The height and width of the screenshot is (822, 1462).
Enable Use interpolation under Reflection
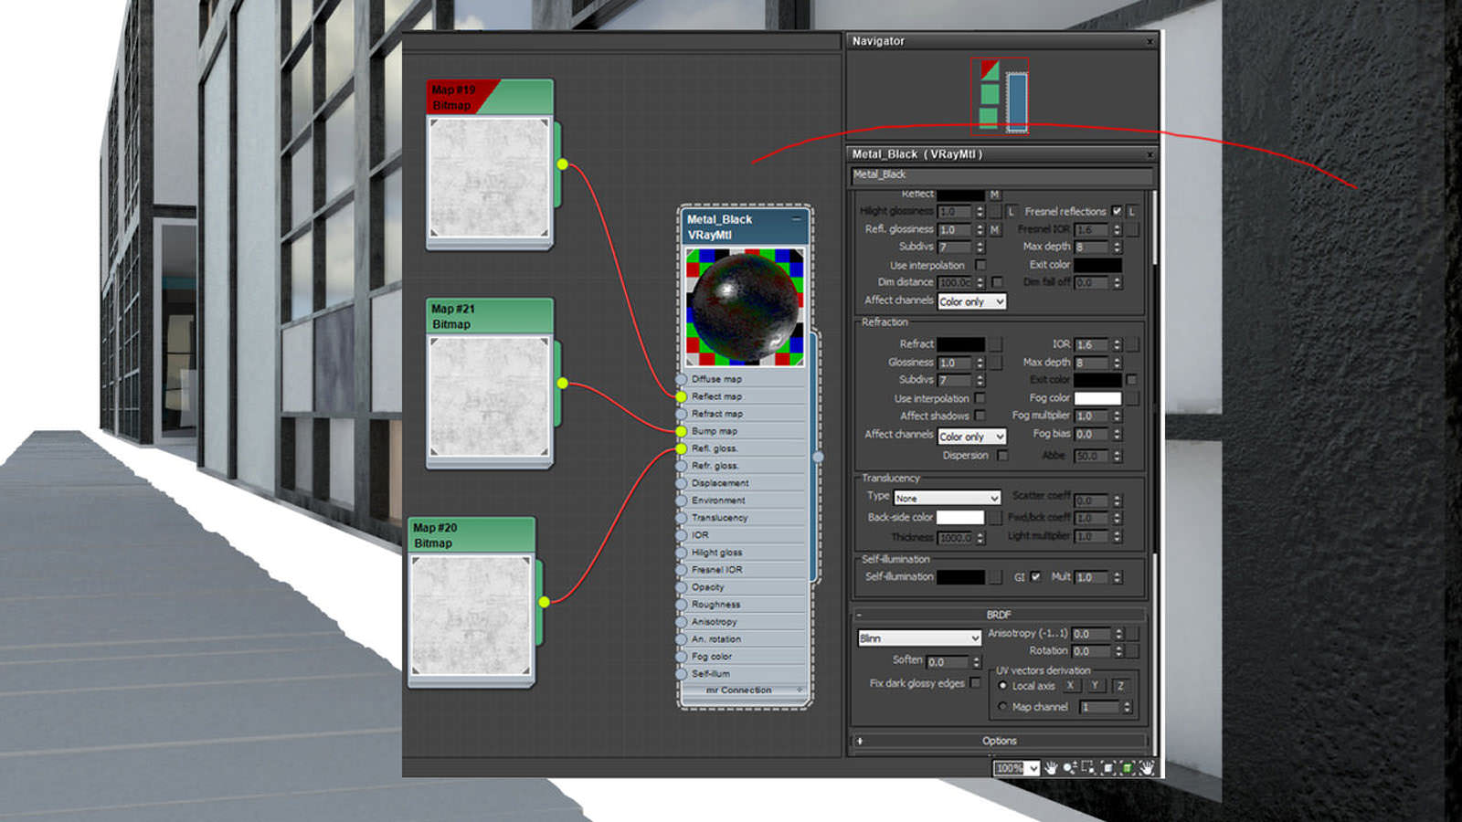(x=980, y=265)
